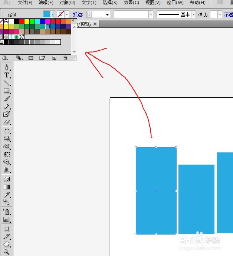Select the Perspective Grid tool
This screenshot has height=256, width=233.
click(7, 170)
